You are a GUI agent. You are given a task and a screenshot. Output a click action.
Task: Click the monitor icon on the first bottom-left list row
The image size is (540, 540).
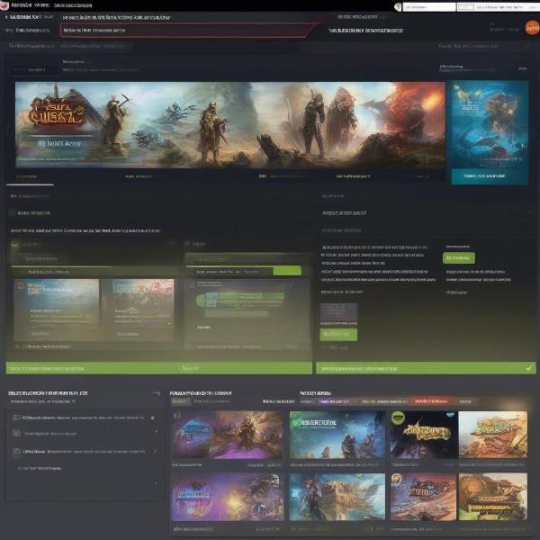click(16, 418)
